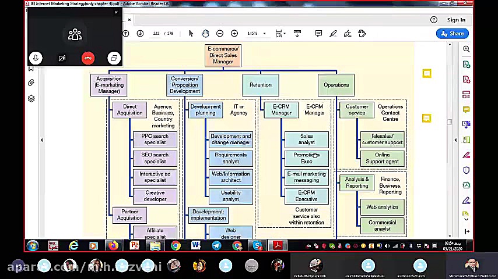
Task: Open Windows Start button
Action: (x=33, y=245)
